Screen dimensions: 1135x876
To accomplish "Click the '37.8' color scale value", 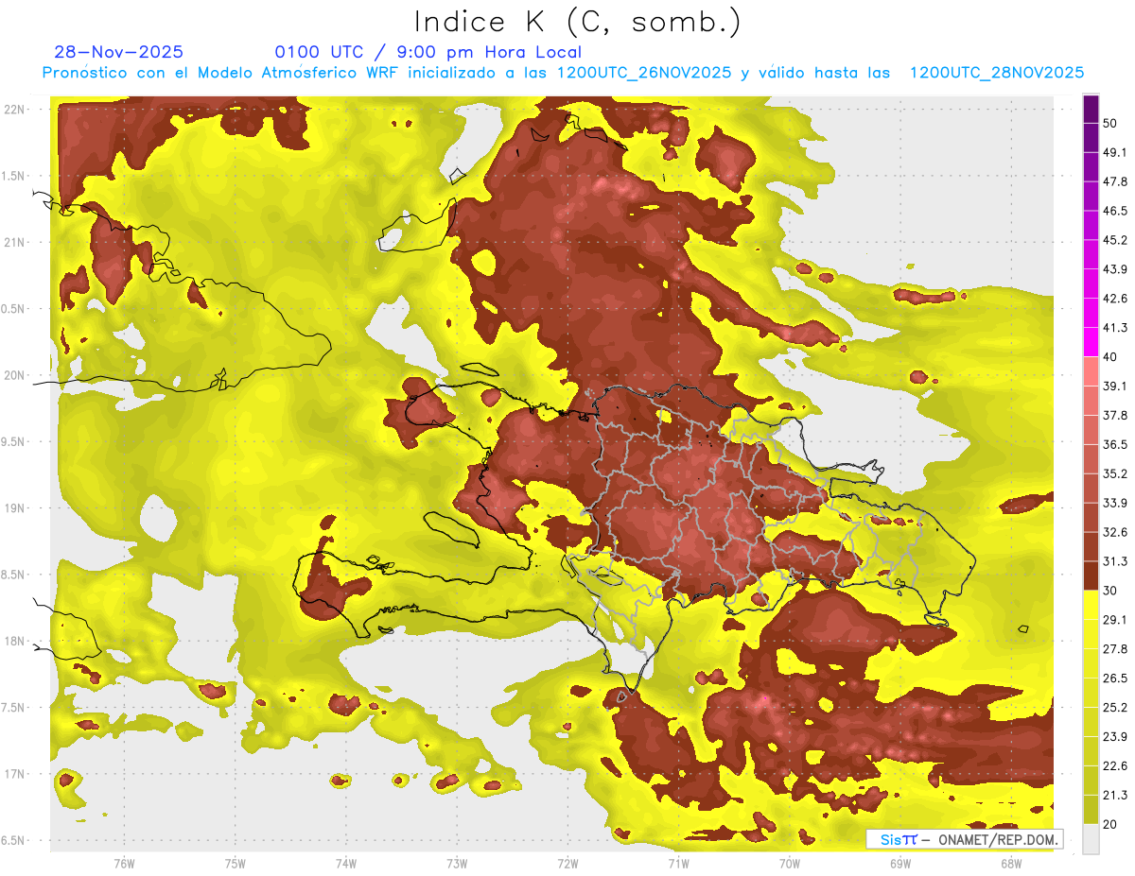I will pyautogui.click(x=1115, y=415).
